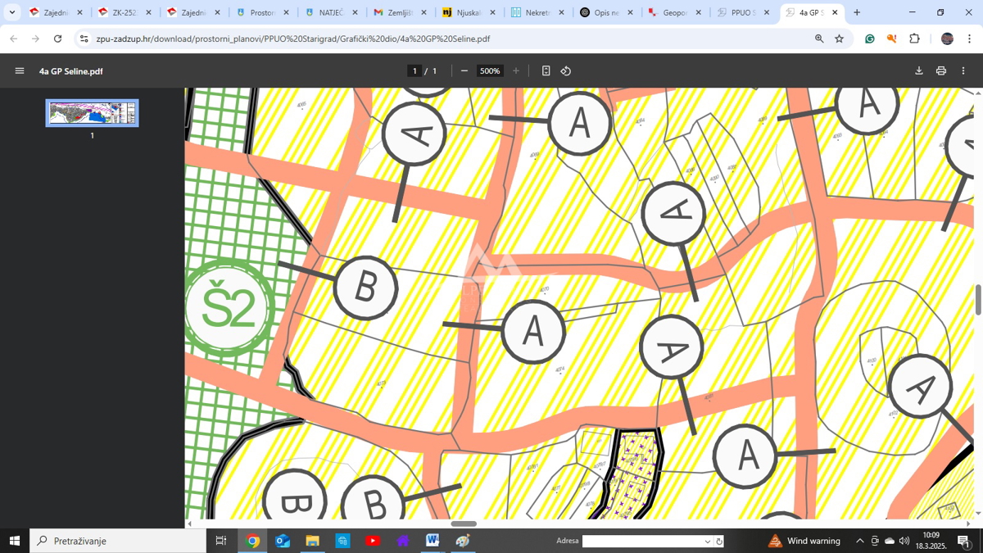Go back in browser history

[14, 39]
